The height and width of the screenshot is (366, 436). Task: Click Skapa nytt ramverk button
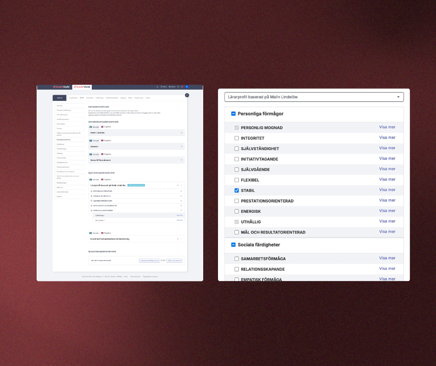tap(175, 261)
